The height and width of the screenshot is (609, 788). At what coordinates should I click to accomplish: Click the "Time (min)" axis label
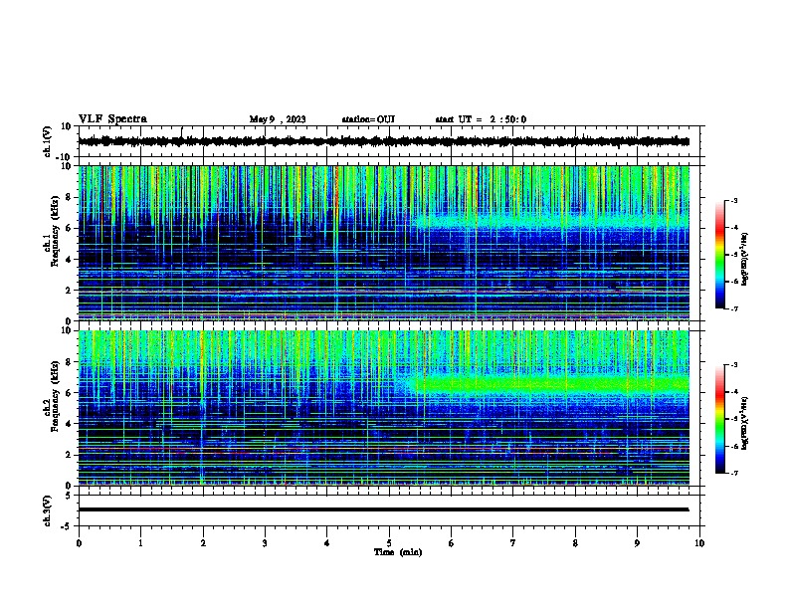pyautogui.click(x=398, y=552)
